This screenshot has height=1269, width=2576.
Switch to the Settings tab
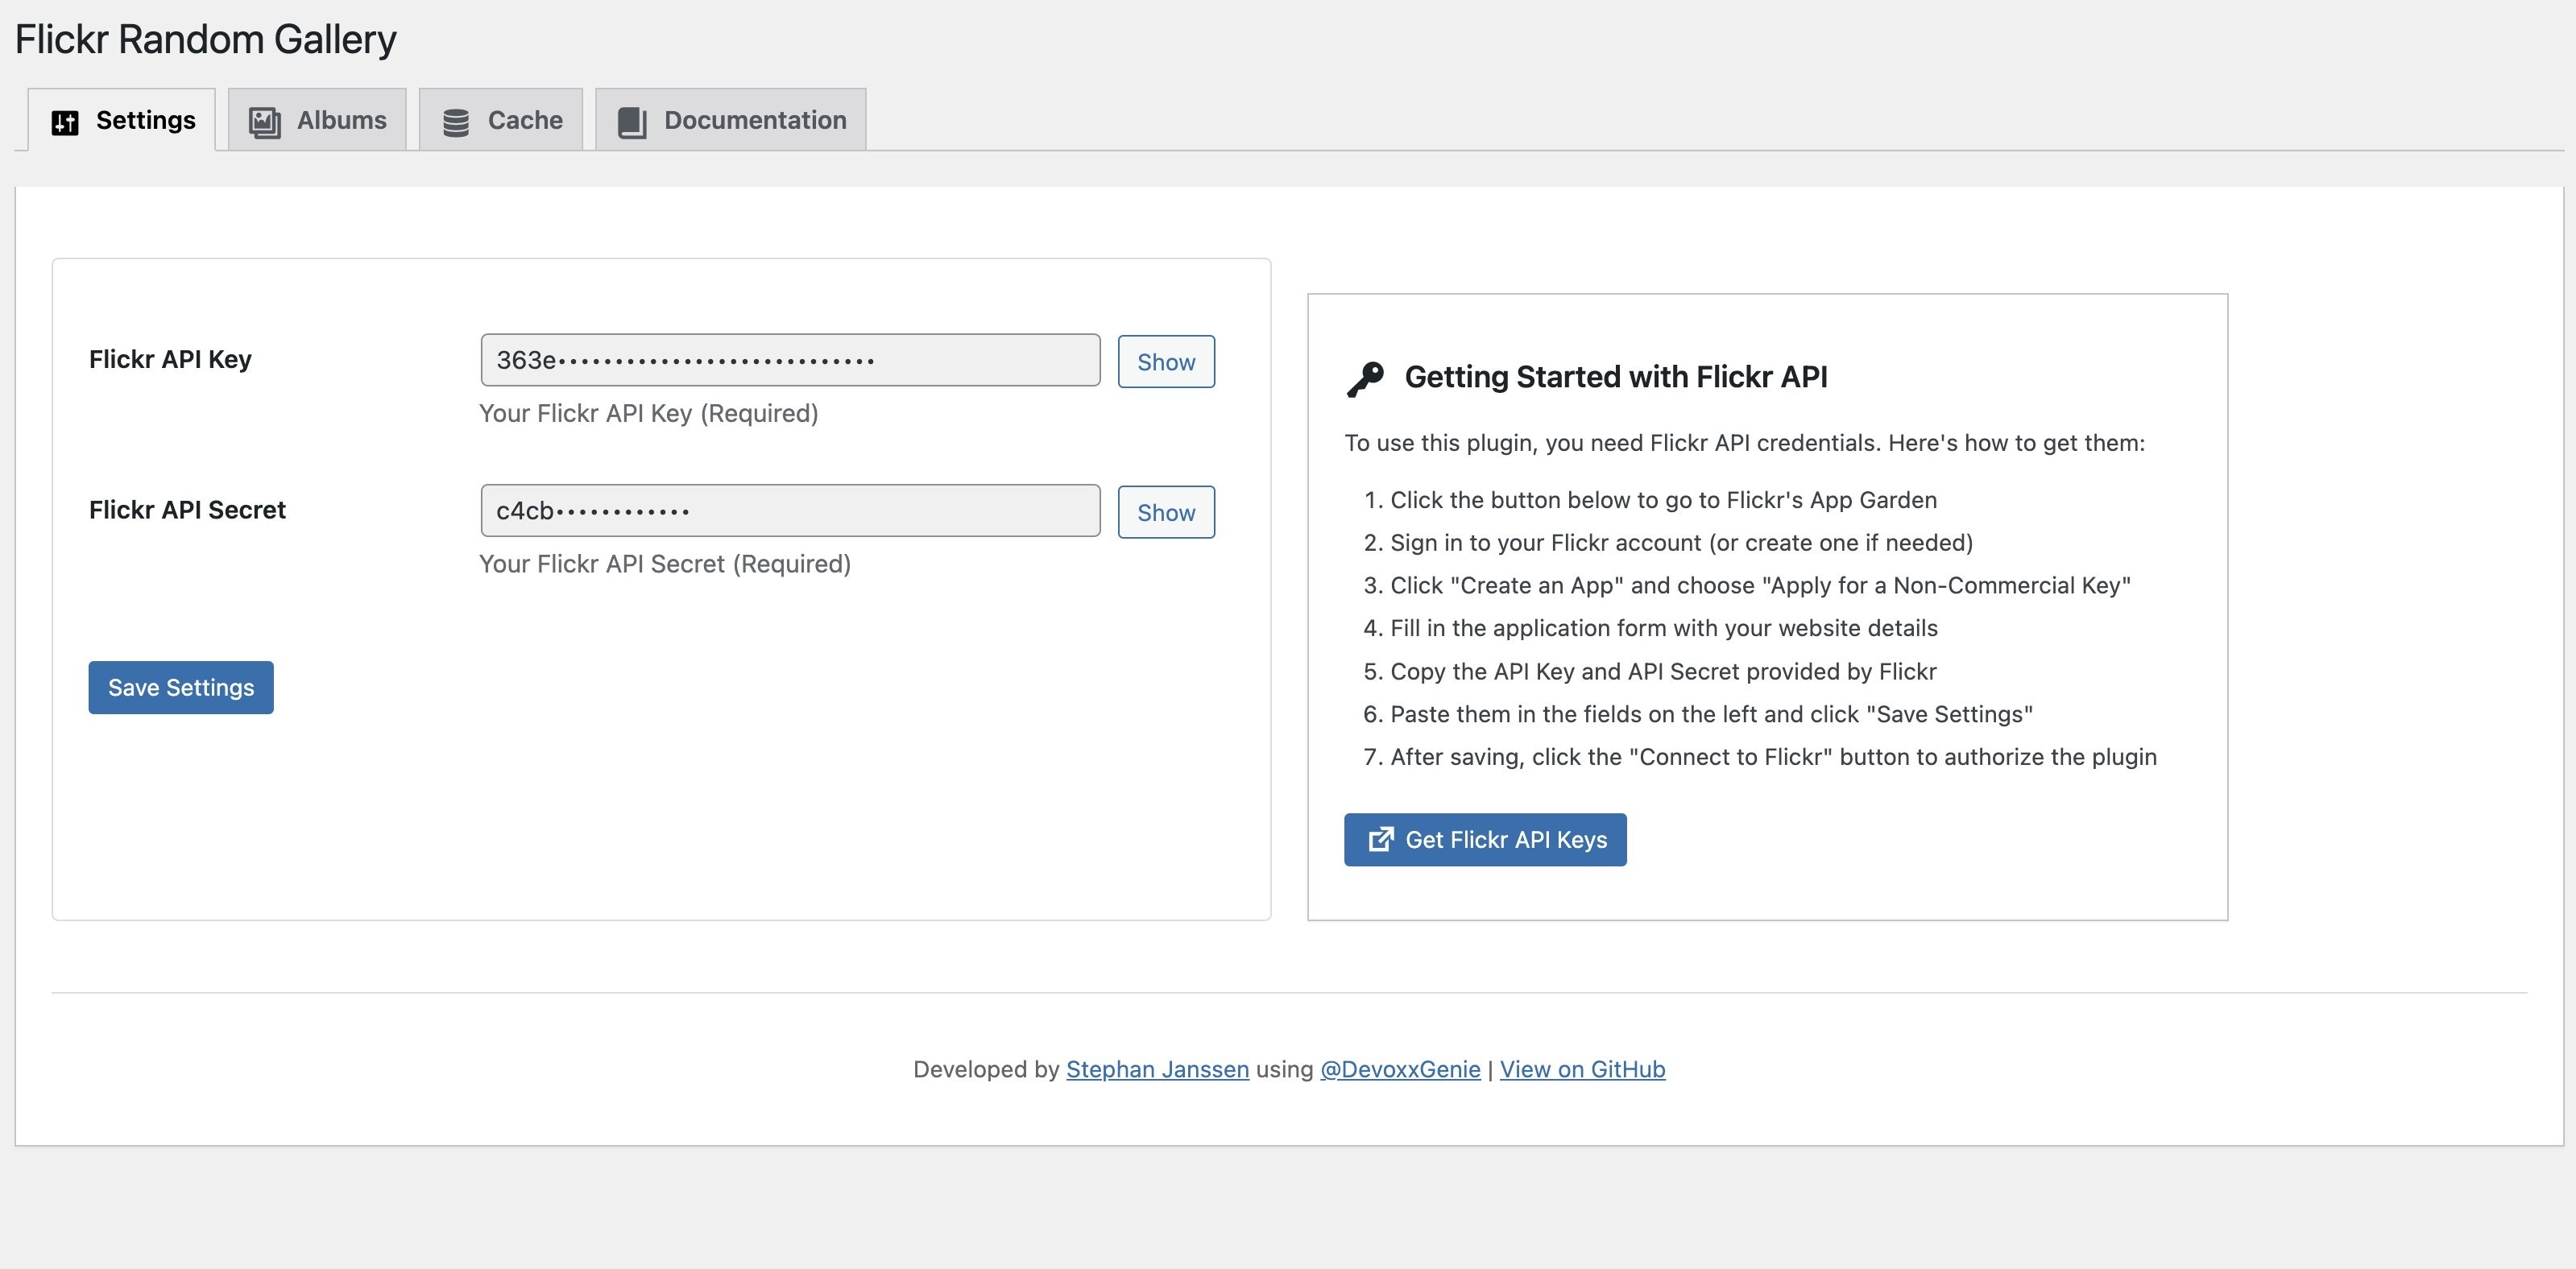point(122,120)
